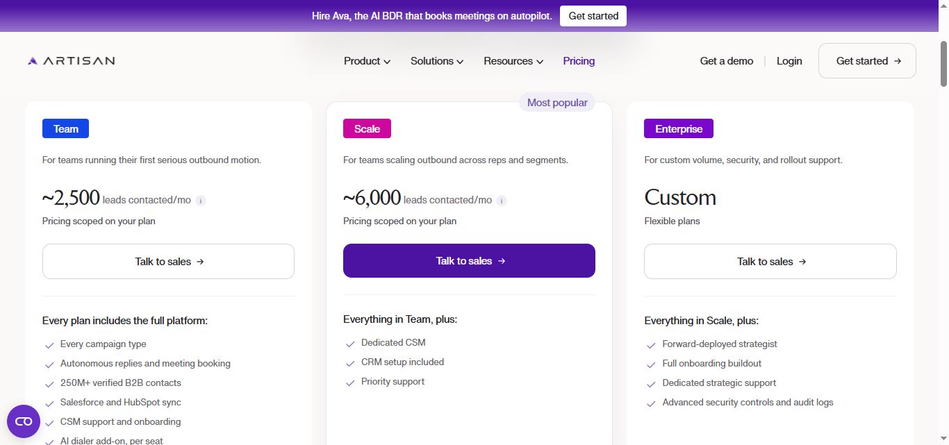Click Get started in the purple banner
Screen dimensions: 949x445
[593, 16]
